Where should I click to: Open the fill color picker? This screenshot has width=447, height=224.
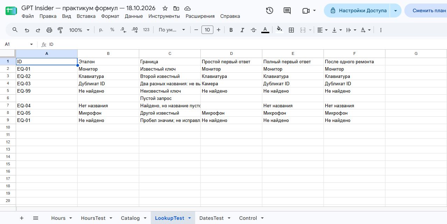[x=279, y=30]
